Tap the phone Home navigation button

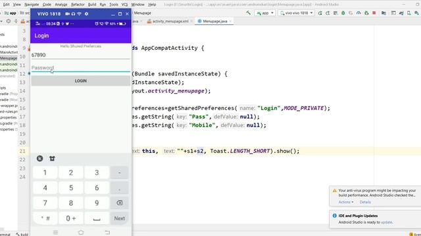click(x=81, y=232)
